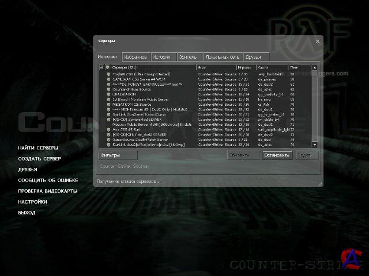Image resolution: width=369 pixels, height=276 pixels.
Task: Open НАСТРОЙКИ from the main menu
Action: tap(32, 202)
